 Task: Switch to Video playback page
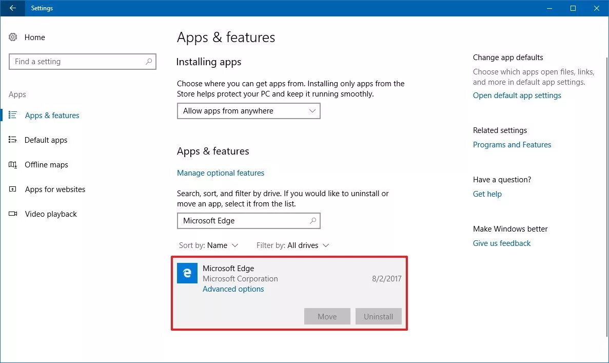51,214
